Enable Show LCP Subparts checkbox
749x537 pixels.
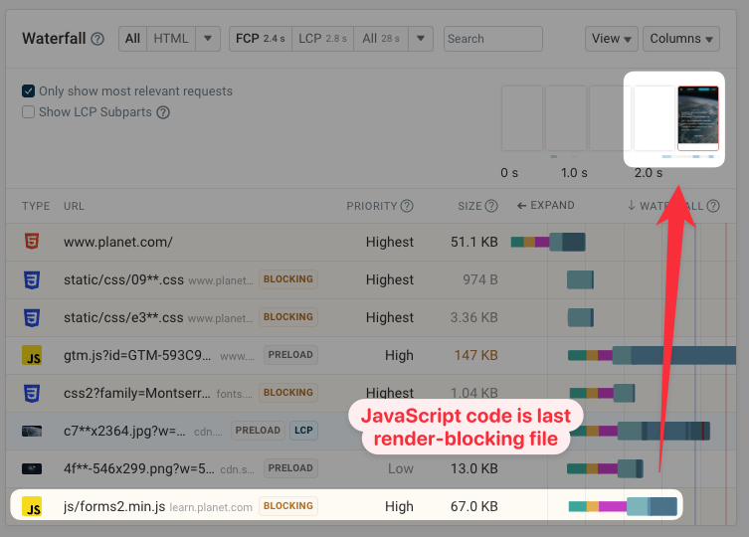tap(29, 112)
